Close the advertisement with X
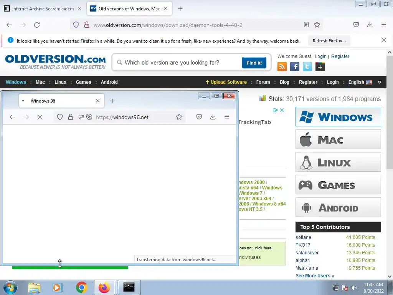 282,110
